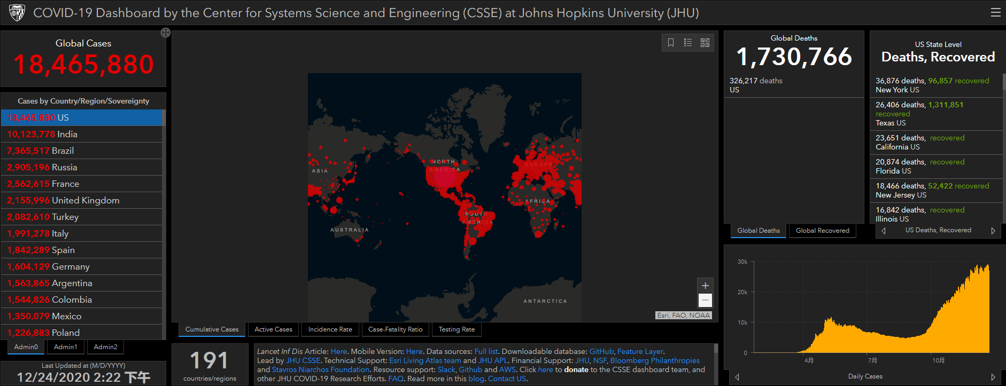Switch to the Active Cases tab

tap(273, 329)
